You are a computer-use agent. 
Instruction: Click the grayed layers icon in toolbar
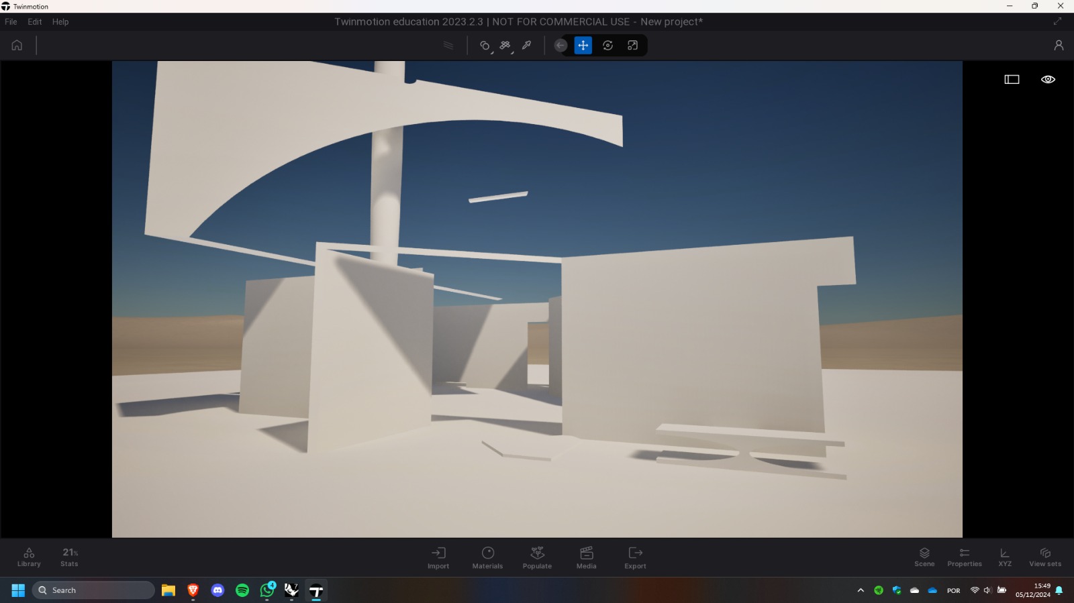click(448, 46)
